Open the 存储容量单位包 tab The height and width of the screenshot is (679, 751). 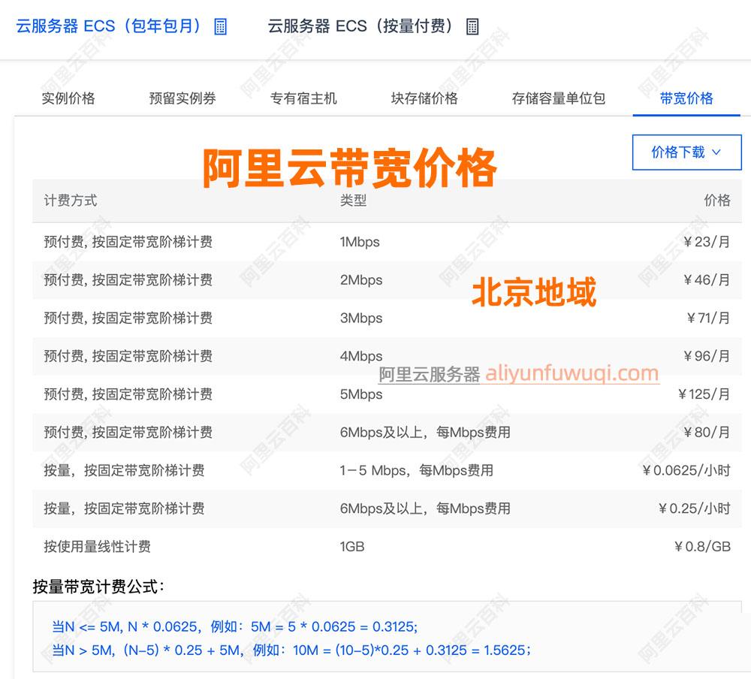[559, 98]
